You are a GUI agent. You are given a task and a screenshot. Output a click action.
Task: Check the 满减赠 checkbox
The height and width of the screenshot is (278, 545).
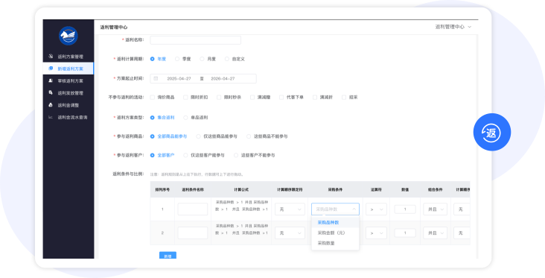pyautogui.click(x=252, y=97)
